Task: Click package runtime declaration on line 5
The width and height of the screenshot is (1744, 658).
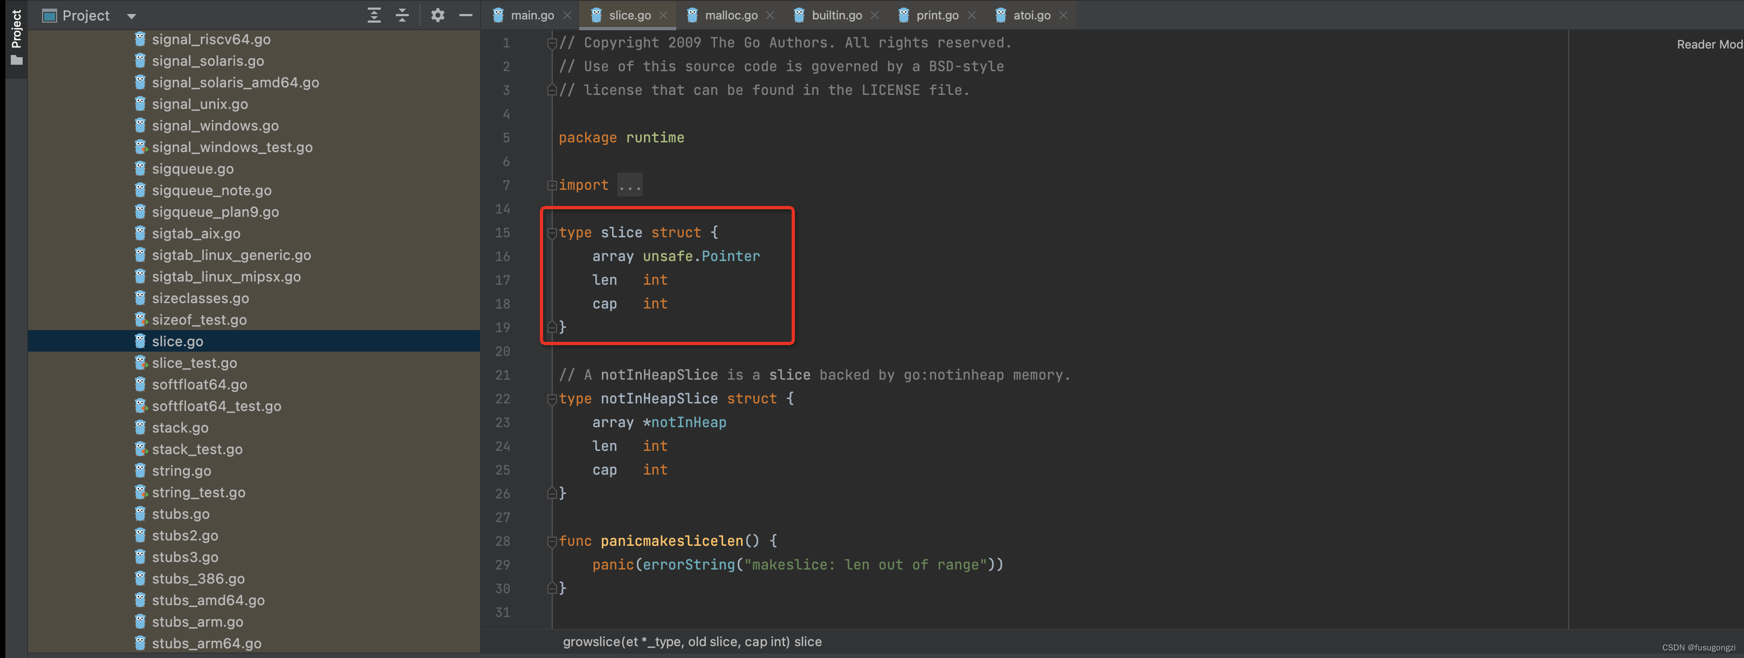Action: pyautogui.click(x=621, y=138)
